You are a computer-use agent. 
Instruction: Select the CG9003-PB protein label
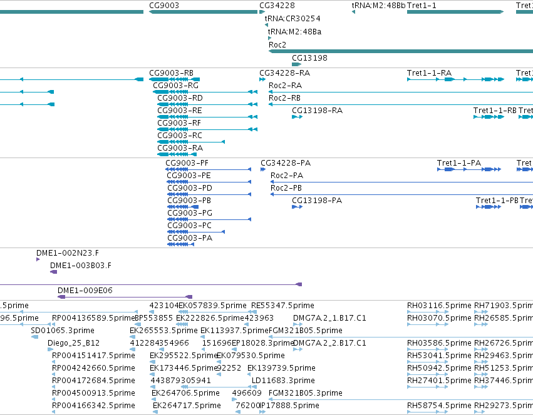point(189,201)
